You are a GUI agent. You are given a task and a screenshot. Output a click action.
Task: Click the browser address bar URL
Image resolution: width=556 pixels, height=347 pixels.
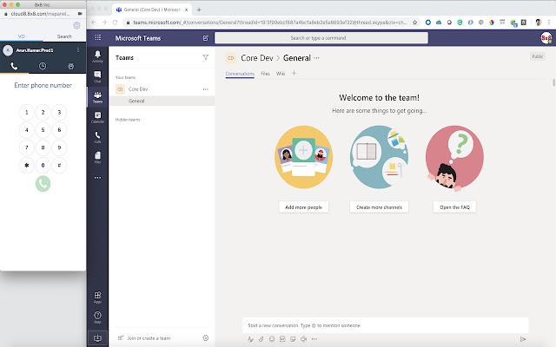[270, 23]
